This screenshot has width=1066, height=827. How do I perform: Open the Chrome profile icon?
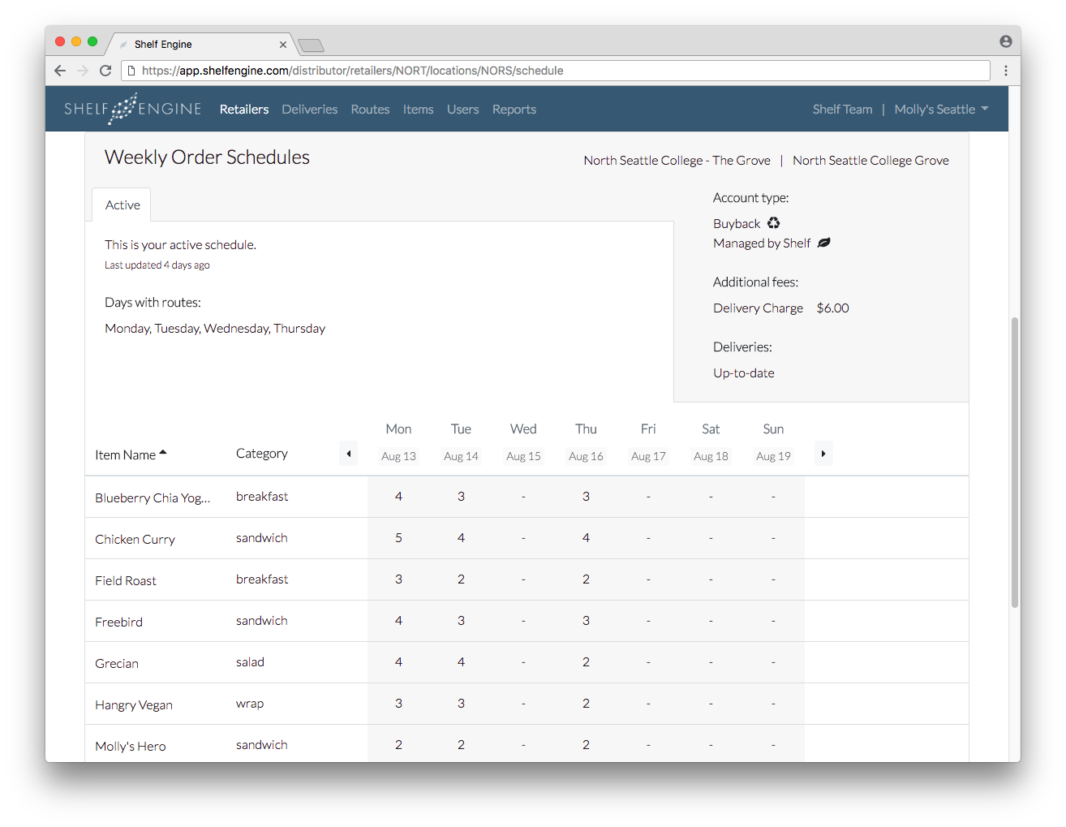point(1006,41)
